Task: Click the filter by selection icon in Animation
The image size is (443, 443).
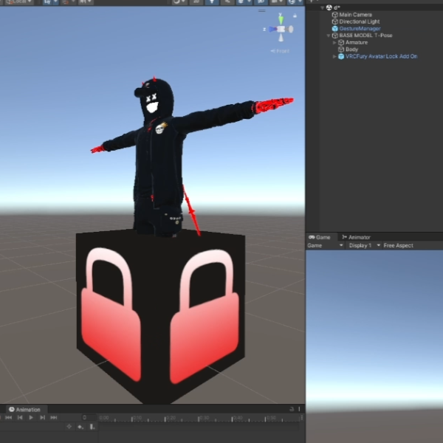Action: click(x=69, y=427)
